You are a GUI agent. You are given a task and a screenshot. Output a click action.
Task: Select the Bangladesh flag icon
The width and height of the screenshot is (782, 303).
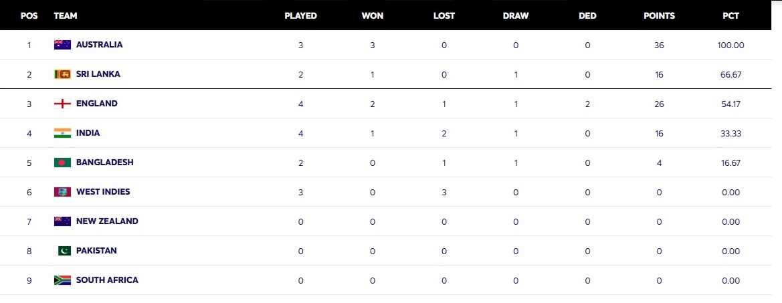pos(62,163)
